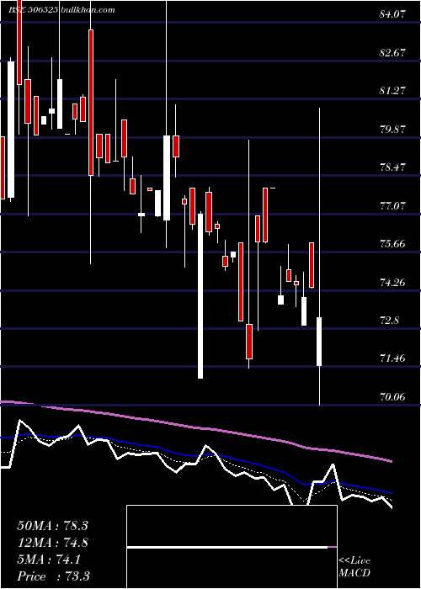
Task: Click the 75.66 price axis label
Action: click(x=393, y=244)
